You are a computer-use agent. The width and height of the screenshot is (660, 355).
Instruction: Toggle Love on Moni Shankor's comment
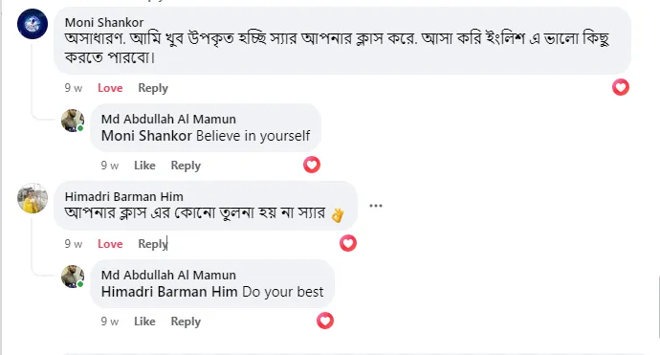(x=110, y=88)
